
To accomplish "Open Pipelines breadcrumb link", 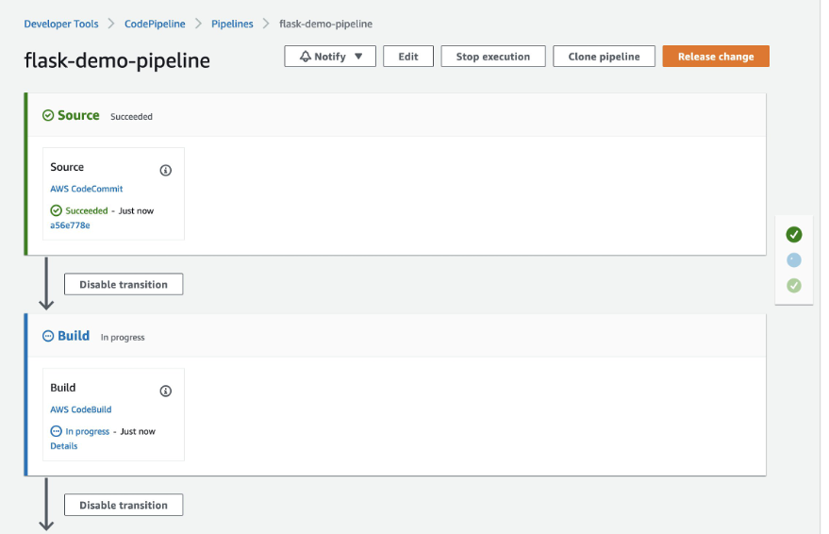I will click(232, 24).
